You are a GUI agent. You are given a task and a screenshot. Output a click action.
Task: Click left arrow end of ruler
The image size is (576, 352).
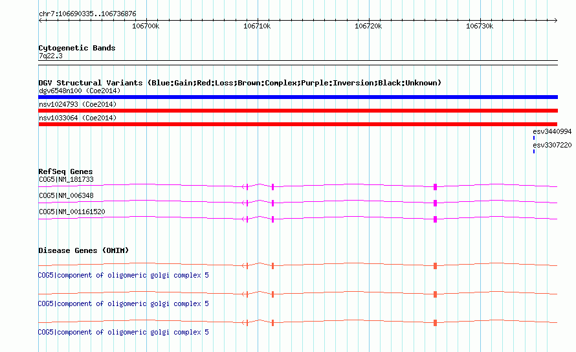[40, 21]
